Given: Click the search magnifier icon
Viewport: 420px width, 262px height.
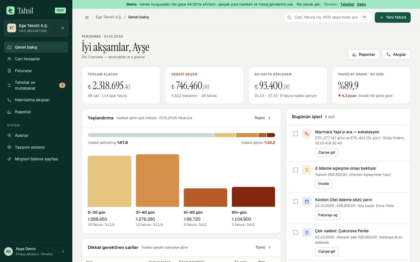Looking at the screenshot, I should (289, 17).
